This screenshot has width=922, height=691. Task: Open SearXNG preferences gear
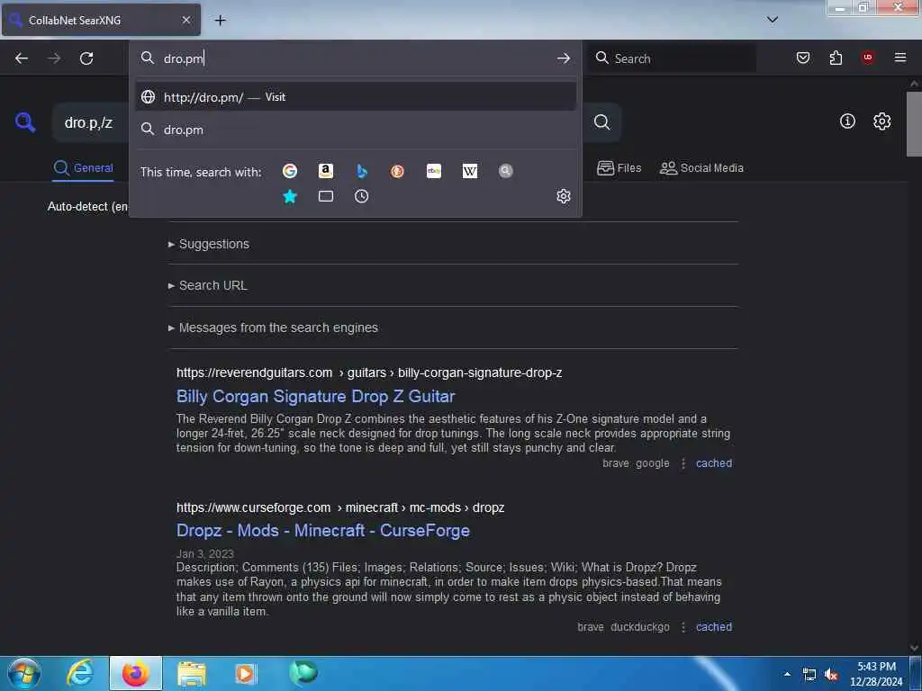coord(882,121)
